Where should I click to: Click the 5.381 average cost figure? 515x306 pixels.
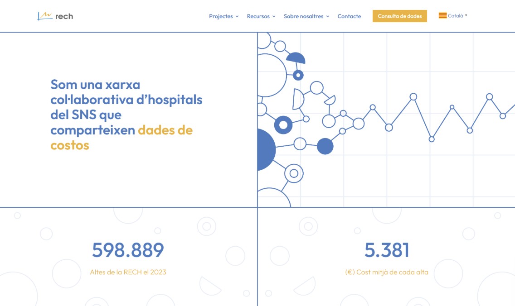(387, 250)
